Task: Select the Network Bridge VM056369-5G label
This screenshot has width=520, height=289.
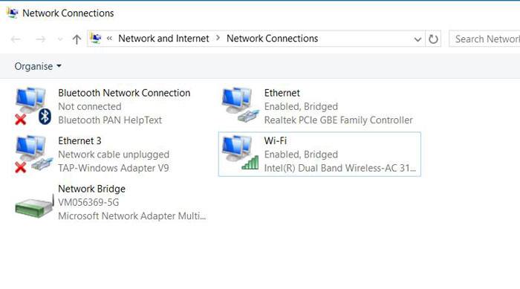Action: coord(88,202)
